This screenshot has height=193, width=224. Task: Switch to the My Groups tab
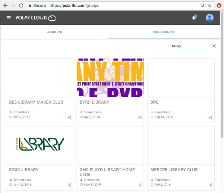coord(54,32)
